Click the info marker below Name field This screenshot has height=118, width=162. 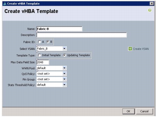(x=37, y=32)
